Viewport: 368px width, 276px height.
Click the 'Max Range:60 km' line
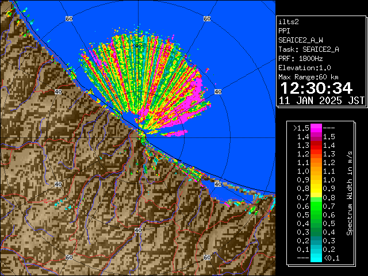pyautogui.click(x=308, y=77)
